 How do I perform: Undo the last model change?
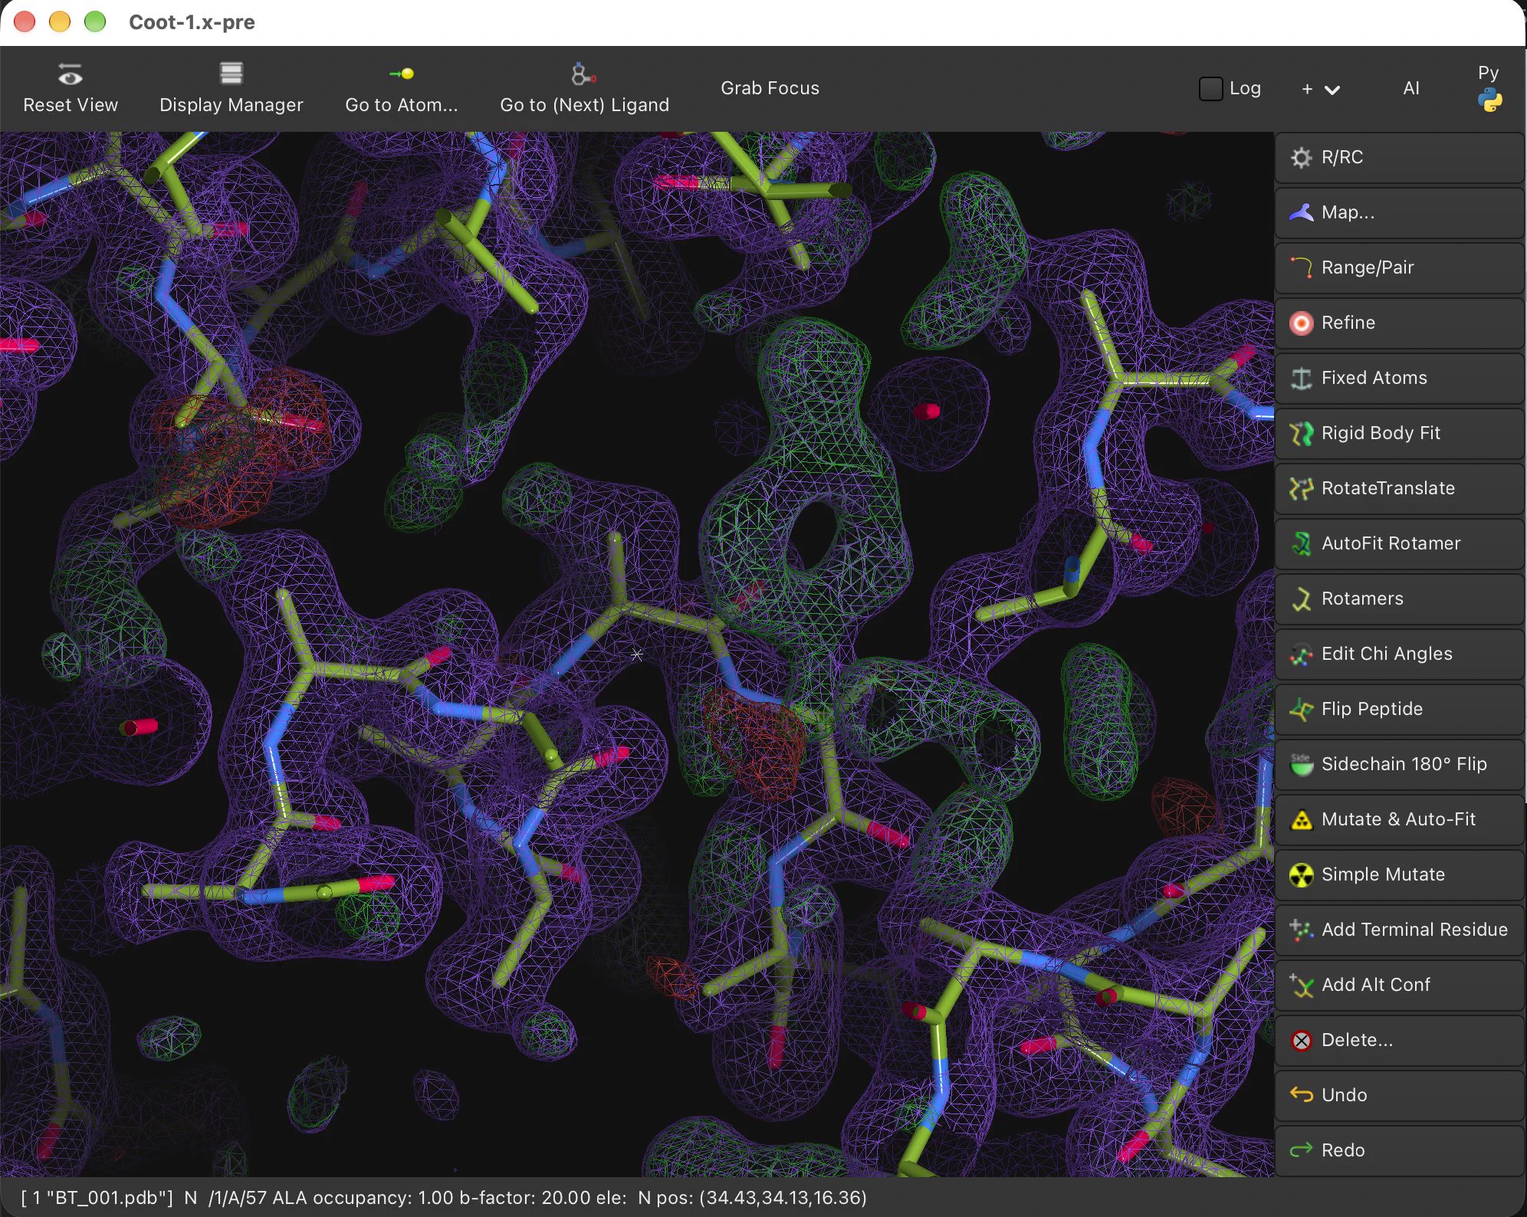(x=1399, y=1095)
